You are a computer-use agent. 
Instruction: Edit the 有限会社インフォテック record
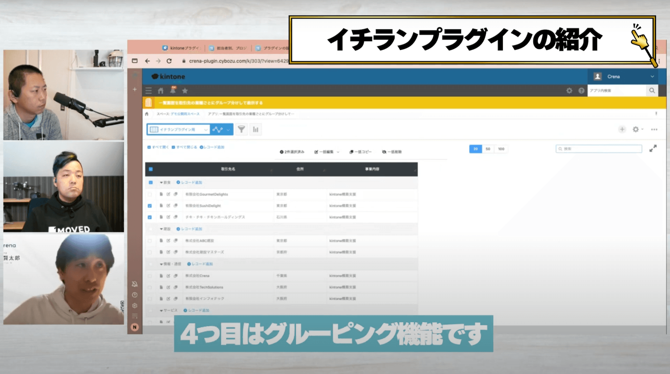coord(168,299)
